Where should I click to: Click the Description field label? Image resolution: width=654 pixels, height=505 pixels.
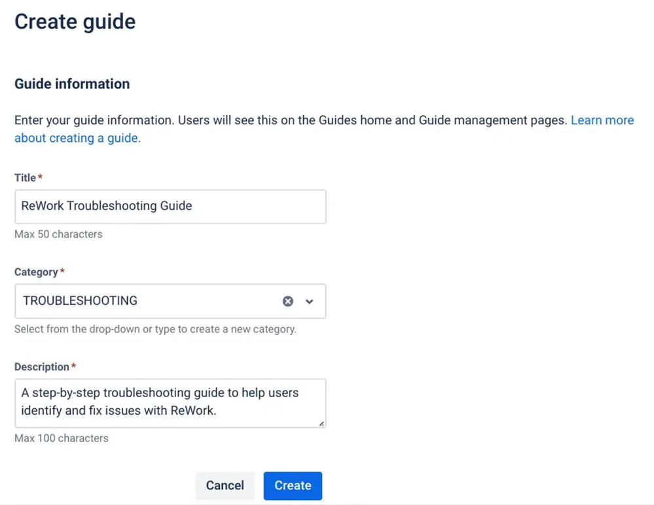[42, 367]
